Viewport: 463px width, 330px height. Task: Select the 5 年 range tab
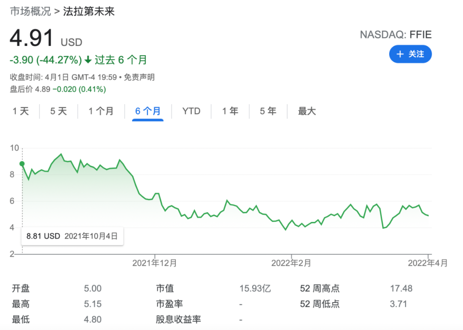pos(268,111)
